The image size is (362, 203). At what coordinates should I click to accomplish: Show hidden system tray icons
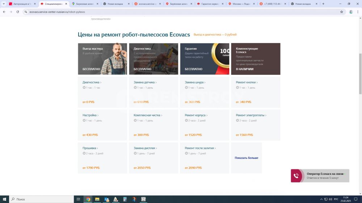[321, 199]
